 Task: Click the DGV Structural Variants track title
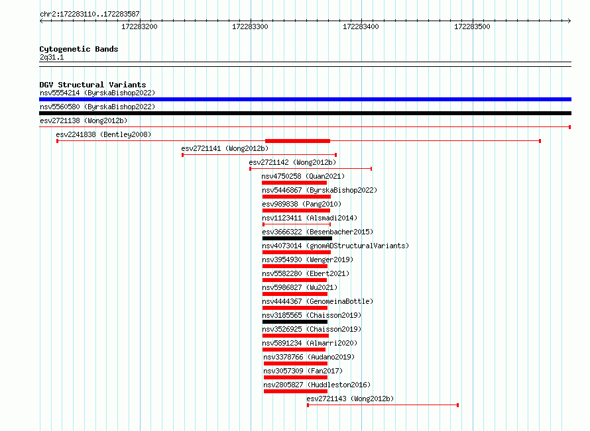[93, 85]
